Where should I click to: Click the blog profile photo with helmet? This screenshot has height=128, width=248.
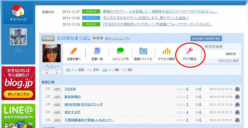51,53
